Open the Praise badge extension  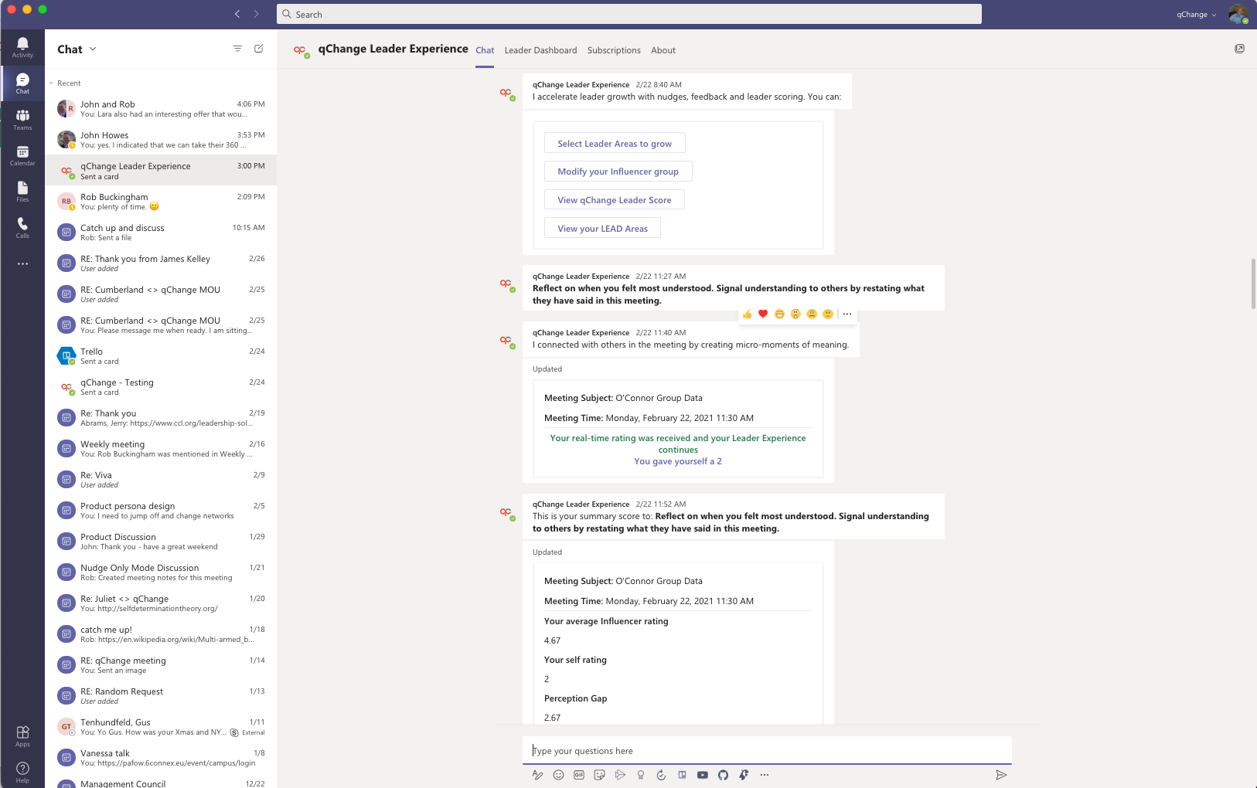(641, 775)
